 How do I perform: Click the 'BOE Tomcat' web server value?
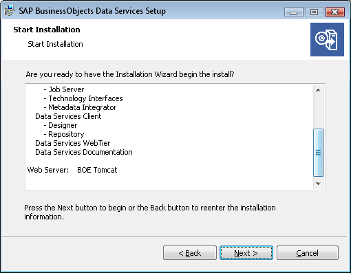coord(97,170)
